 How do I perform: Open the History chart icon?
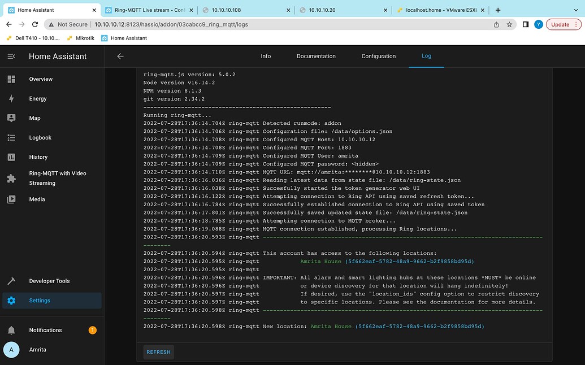pos(11,157)
